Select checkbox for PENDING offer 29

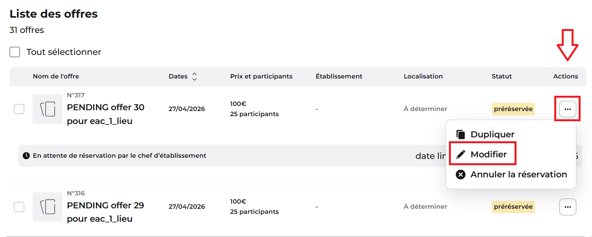pos(19,207)
